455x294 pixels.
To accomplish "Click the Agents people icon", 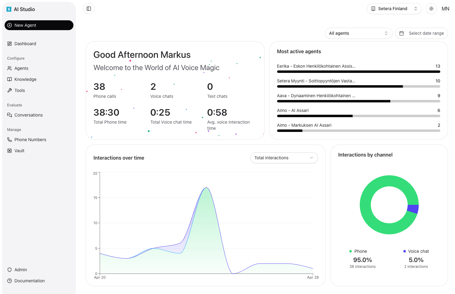I will pos(10,68).
